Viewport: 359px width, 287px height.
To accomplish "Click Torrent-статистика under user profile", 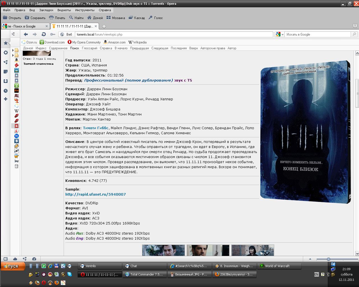I will pyautogui.click(x=38, y=64).
